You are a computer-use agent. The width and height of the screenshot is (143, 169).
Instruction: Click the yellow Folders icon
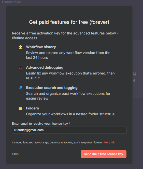[x=20, y=108]
